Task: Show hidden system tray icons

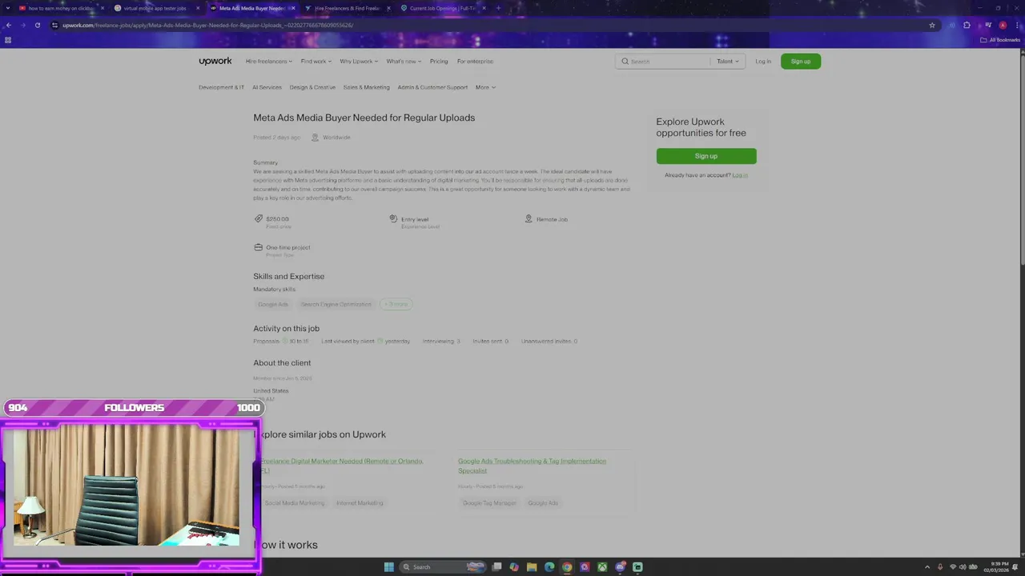Action: click(x=927, y=567)
